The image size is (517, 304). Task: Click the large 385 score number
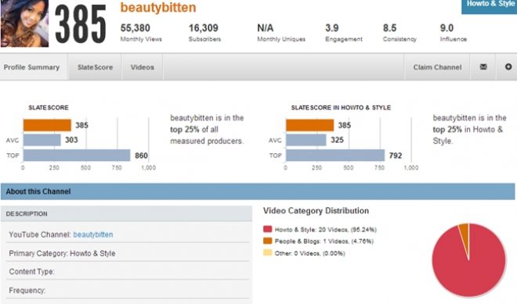pos(81,24)
